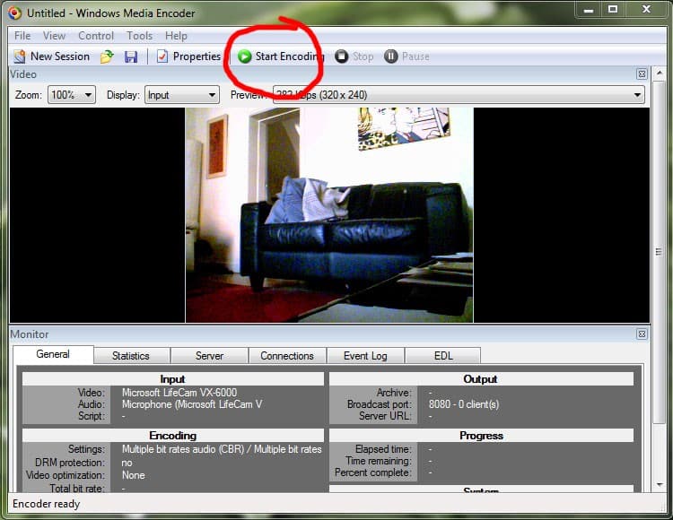The width and height of the screenshot is (673, 520).
Task: Click the 'Percent complete:' label
Action: [372, 472]
